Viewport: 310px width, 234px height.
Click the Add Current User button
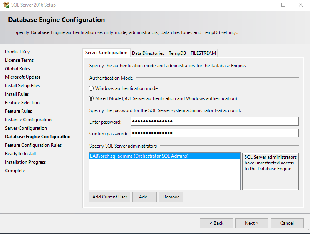(x=110, y=197)
